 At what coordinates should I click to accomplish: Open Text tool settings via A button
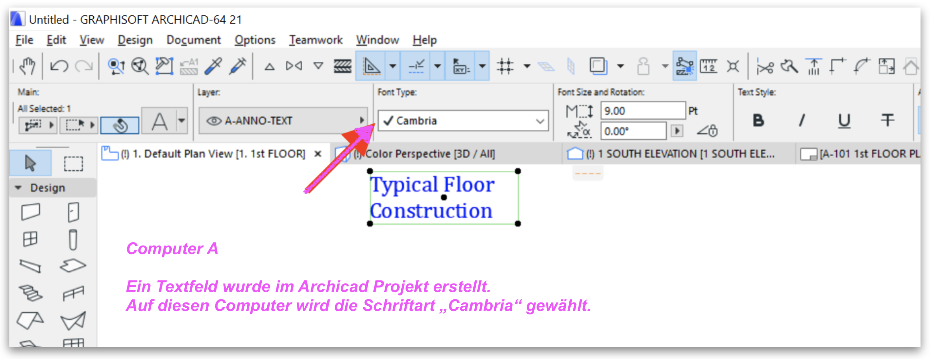159,121
